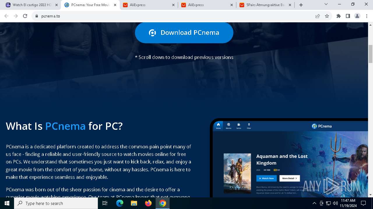Open the Chrome profile avatar
The image size is (373, 209).
(x=357, y=16)
